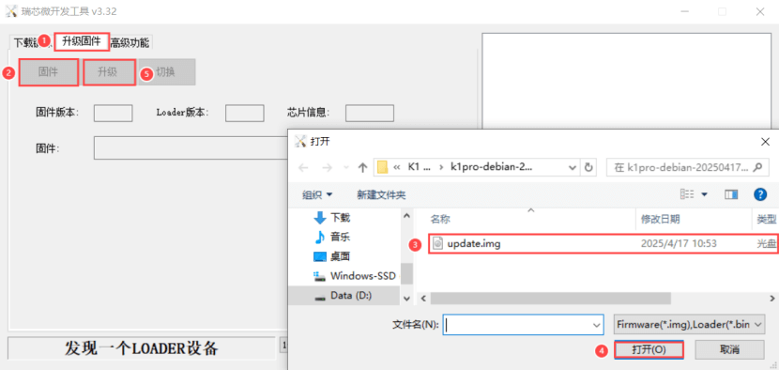Refresh the current folder view
779x370 pixels.
click(588, 167)
